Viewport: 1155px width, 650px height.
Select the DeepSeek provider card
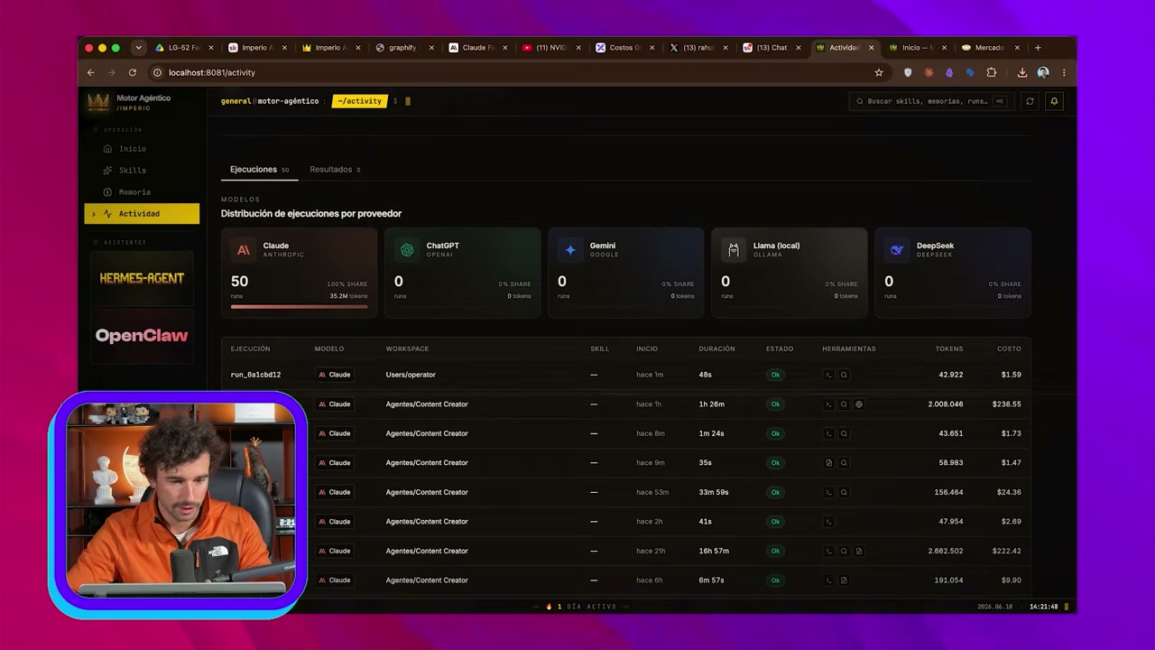click(953, 273)
